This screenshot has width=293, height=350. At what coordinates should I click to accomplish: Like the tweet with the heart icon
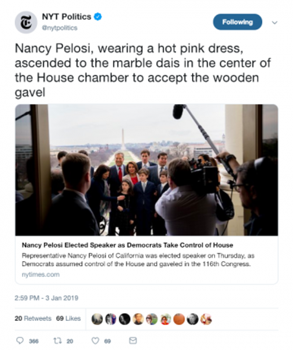(95, 340)
